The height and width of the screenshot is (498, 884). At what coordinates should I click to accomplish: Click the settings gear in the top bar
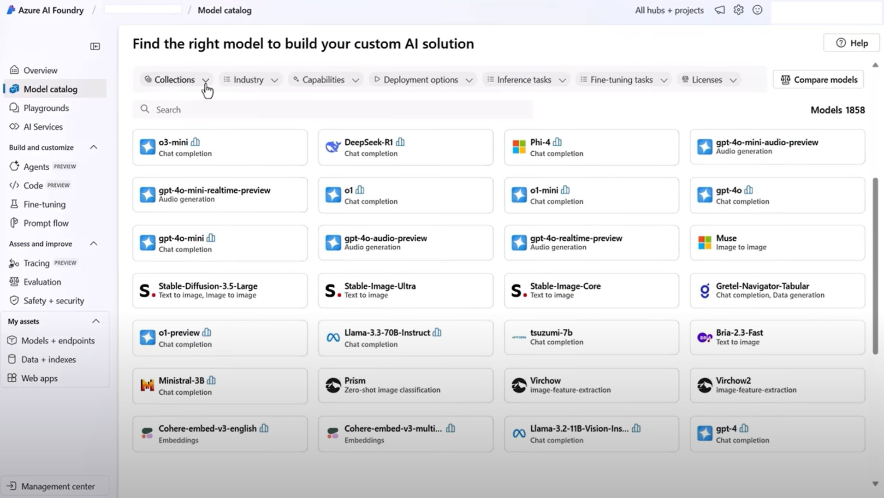738,10
